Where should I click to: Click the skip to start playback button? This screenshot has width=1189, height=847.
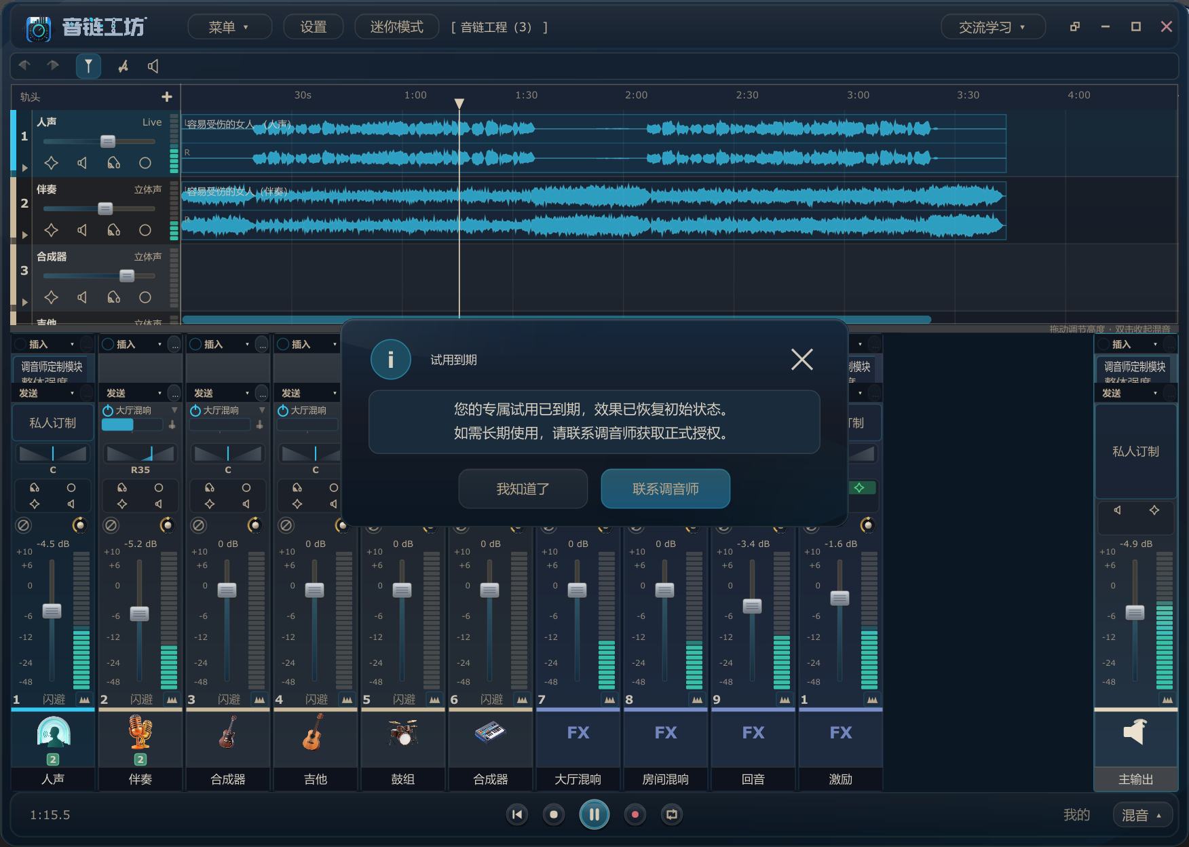click(517, 814)
